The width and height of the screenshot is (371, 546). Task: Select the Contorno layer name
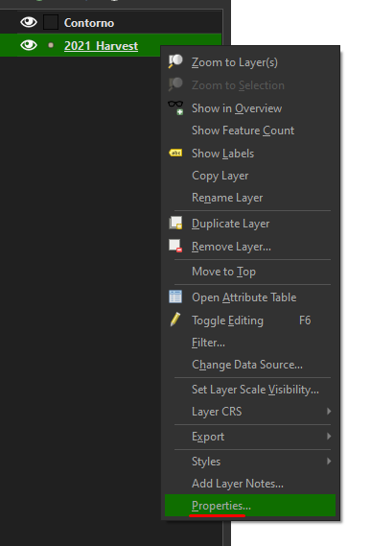pos(89,23)
